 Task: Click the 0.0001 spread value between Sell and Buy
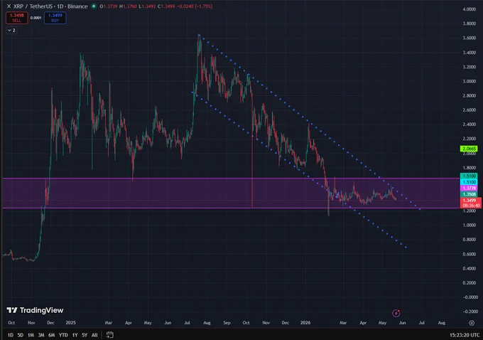point(36,18)
